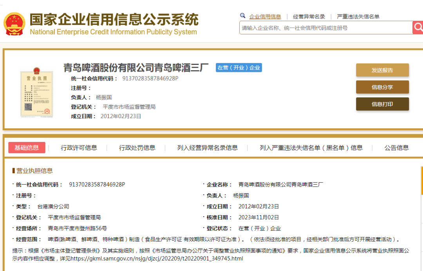Click the 信息打印 button
Image resolution: width=423 pixels, height=271 pixels.
pyautogui.click(x=382, y=104)
